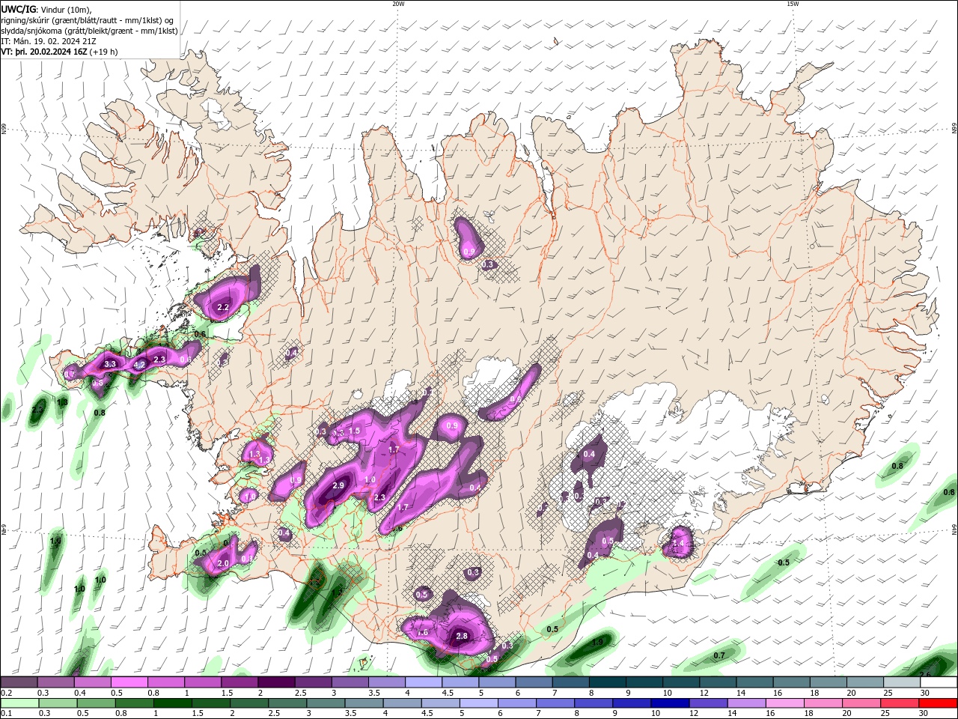The width and height of the screenshot is (958, 719).
Task: Click the 1.4 snowfall value on the map
Action: coord(679,544)
